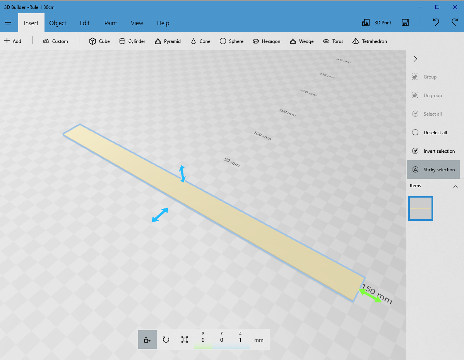
Task: Click the 3D Print button
Action: pyautogui.click(x=377, y=23)
